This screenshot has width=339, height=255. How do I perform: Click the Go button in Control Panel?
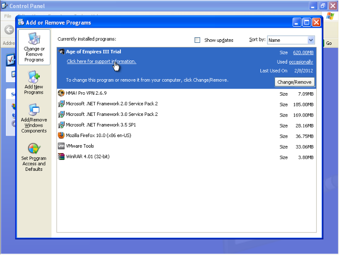point(328,43)
